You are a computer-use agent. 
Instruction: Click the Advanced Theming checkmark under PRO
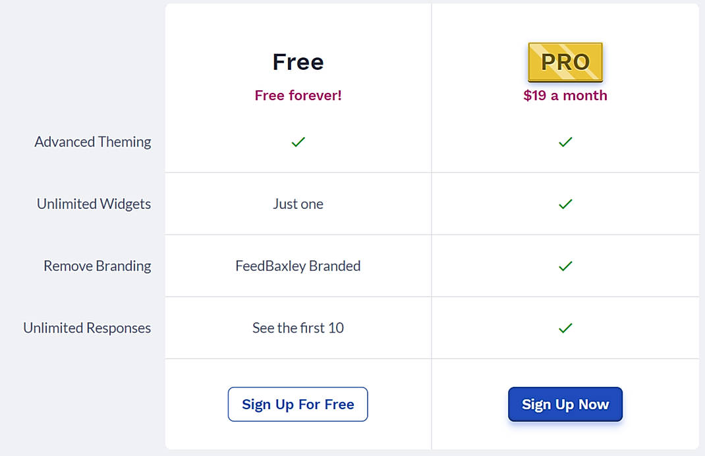coord(565,142)
